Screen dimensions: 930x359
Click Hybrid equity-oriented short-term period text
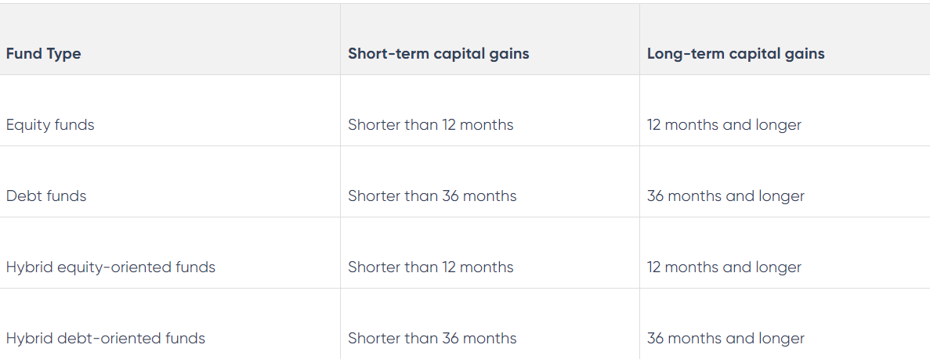431,267
